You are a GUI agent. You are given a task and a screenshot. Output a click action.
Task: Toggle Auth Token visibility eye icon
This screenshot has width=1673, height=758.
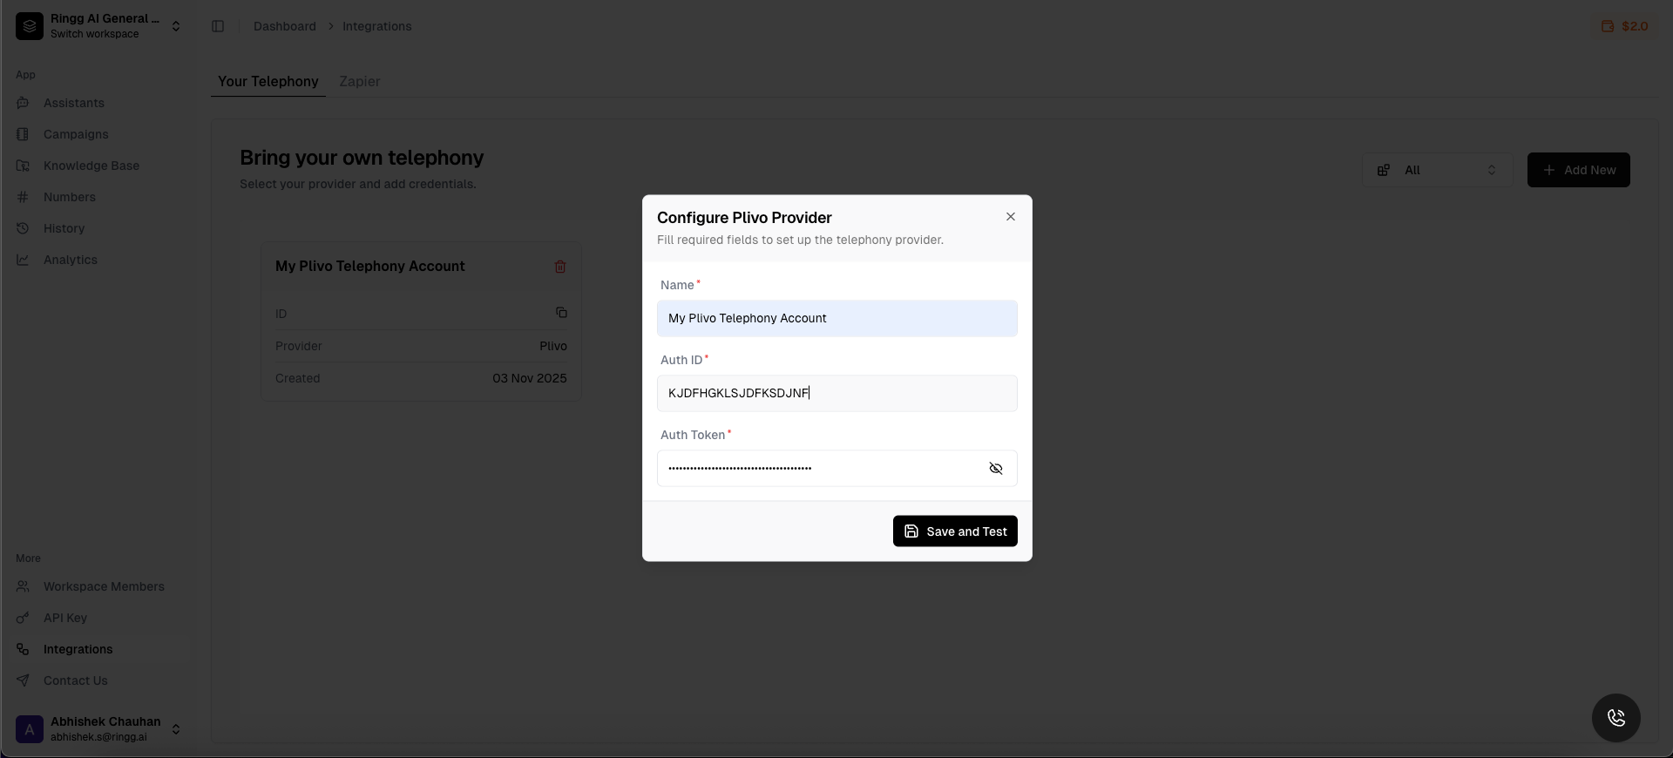pos(996,468)
